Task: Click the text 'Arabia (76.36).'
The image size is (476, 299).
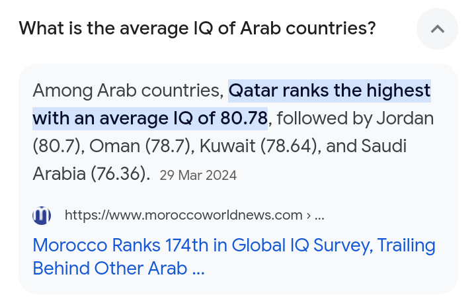Action: [x=91, y=174]
